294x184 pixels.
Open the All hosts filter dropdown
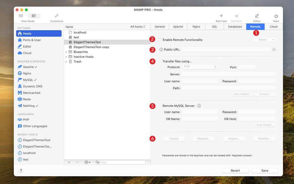point(138,27)
